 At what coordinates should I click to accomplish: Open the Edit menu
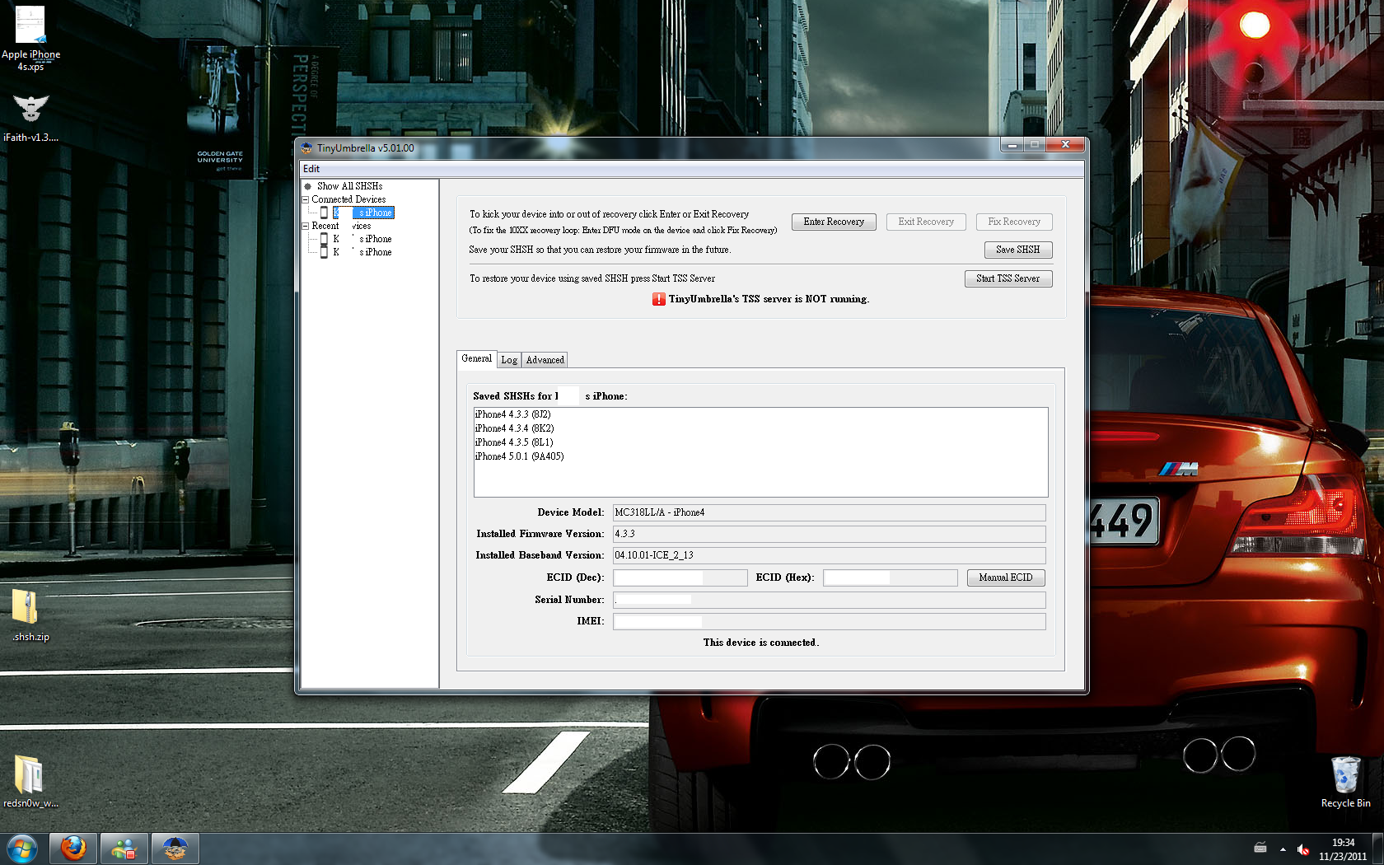311,169
